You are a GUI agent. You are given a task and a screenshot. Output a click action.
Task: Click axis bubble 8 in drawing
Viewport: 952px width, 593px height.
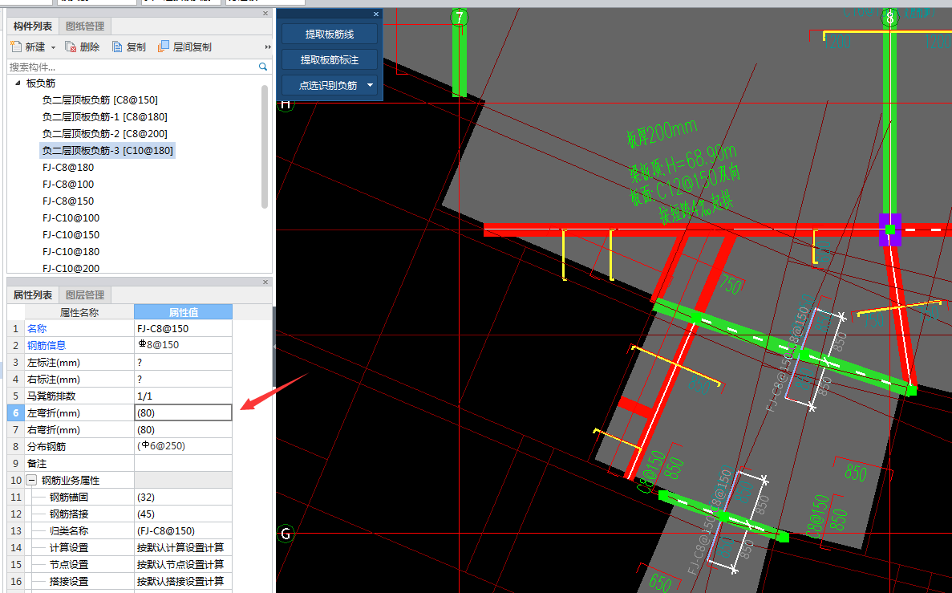tap(890, 18)
